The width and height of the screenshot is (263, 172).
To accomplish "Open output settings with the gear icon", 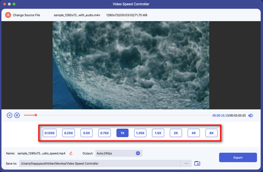I will 138,153.
